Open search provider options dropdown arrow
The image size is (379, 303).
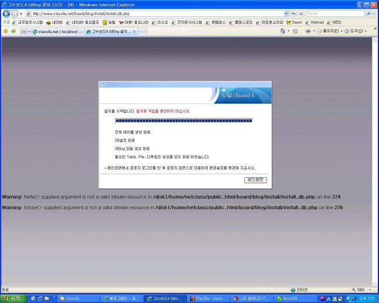point(374,13)
